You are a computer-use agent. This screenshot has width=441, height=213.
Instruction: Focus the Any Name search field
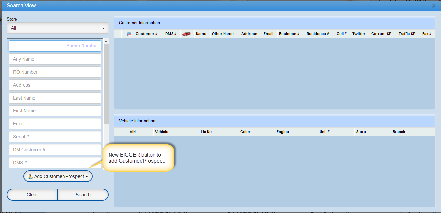pos(55,59)
